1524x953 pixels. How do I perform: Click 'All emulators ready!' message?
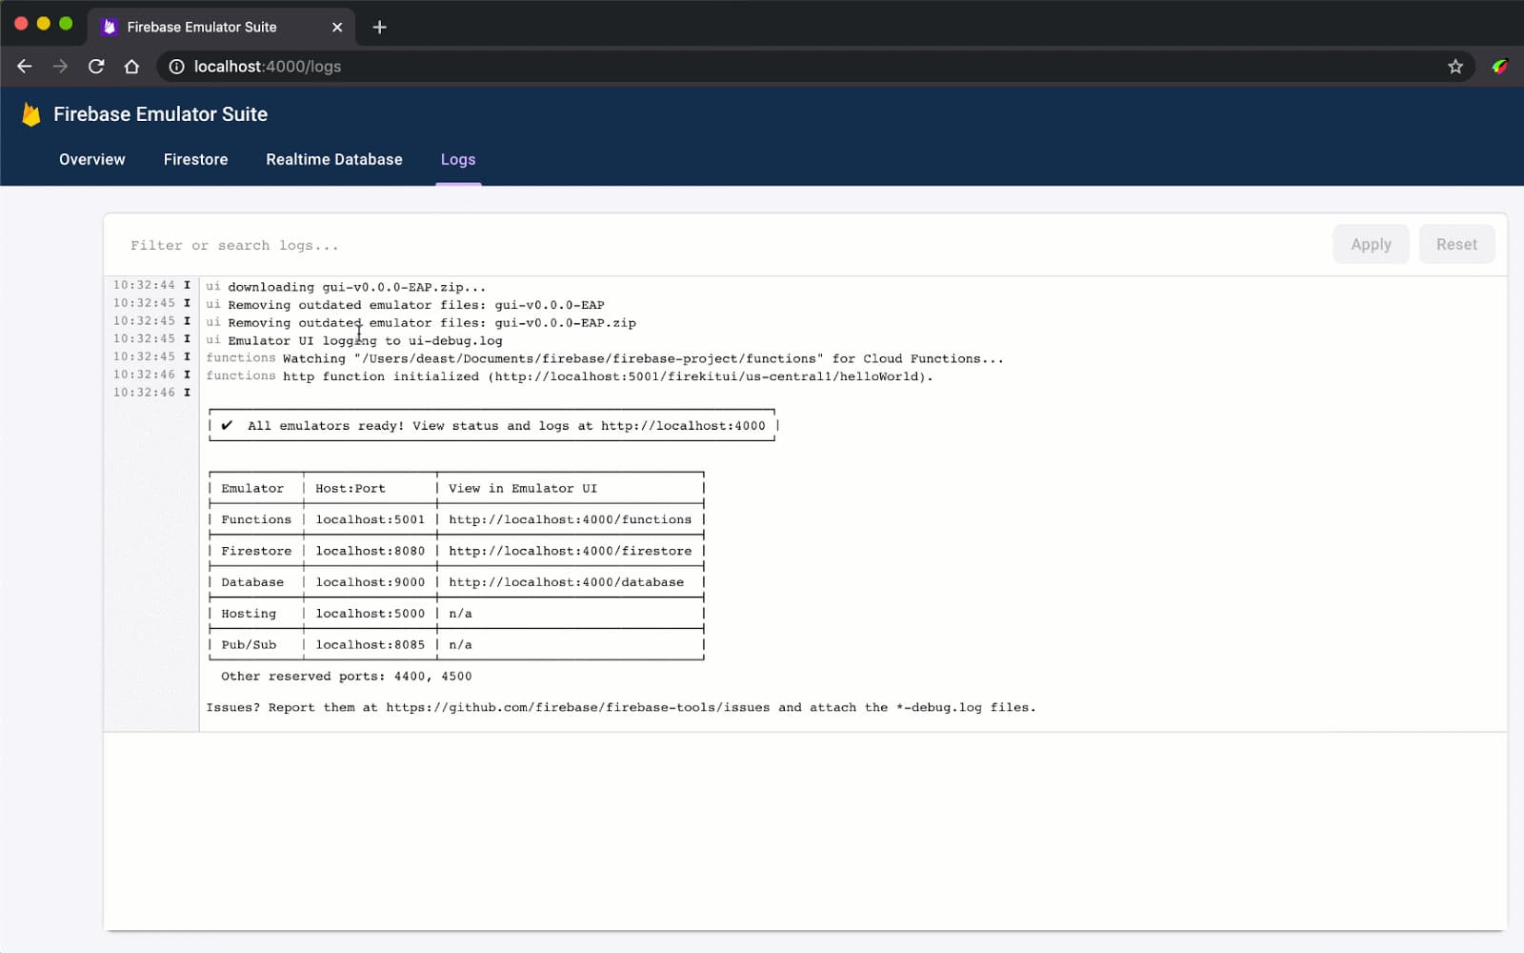pos(506,426)
